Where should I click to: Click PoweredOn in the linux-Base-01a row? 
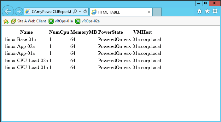tap(110, 39)
